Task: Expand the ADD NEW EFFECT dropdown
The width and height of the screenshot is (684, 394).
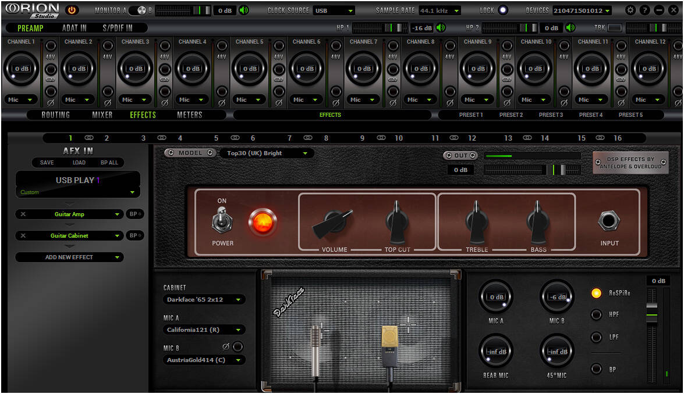Action: pyautogui.click(x=69, y=257)
